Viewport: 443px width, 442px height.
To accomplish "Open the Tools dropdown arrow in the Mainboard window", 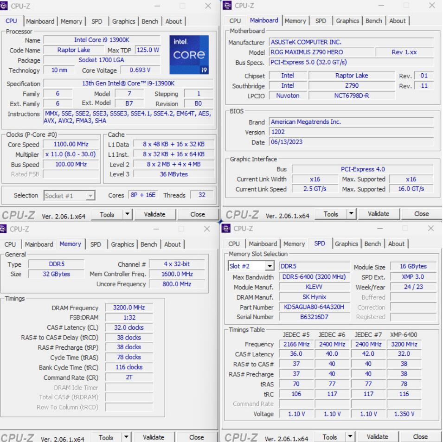I will pyautogui.click(x=351, y=214).
